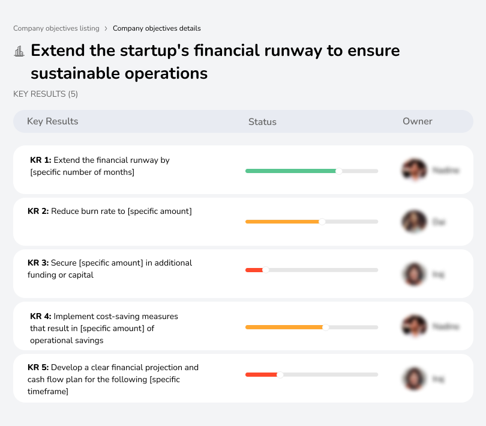Click the Status column header
Screen dimensions: 486x426
click(x=262, y=121)
